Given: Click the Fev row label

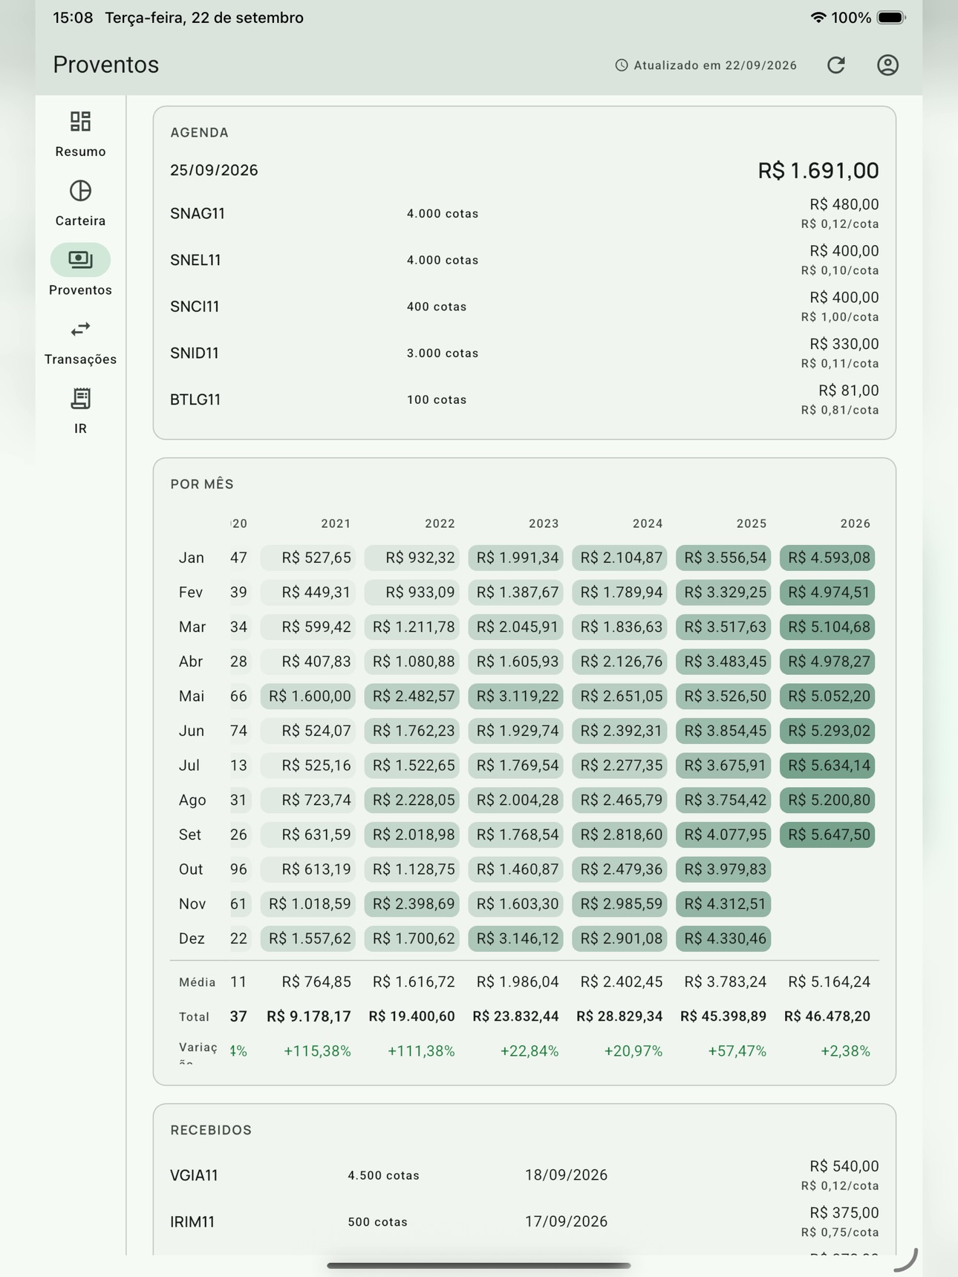Looking at the screenshot, I should pyautogui.click(x=191, y=592).
